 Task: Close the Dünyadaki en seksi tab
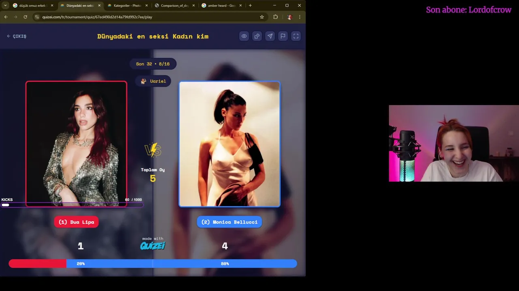click(99, 6)
